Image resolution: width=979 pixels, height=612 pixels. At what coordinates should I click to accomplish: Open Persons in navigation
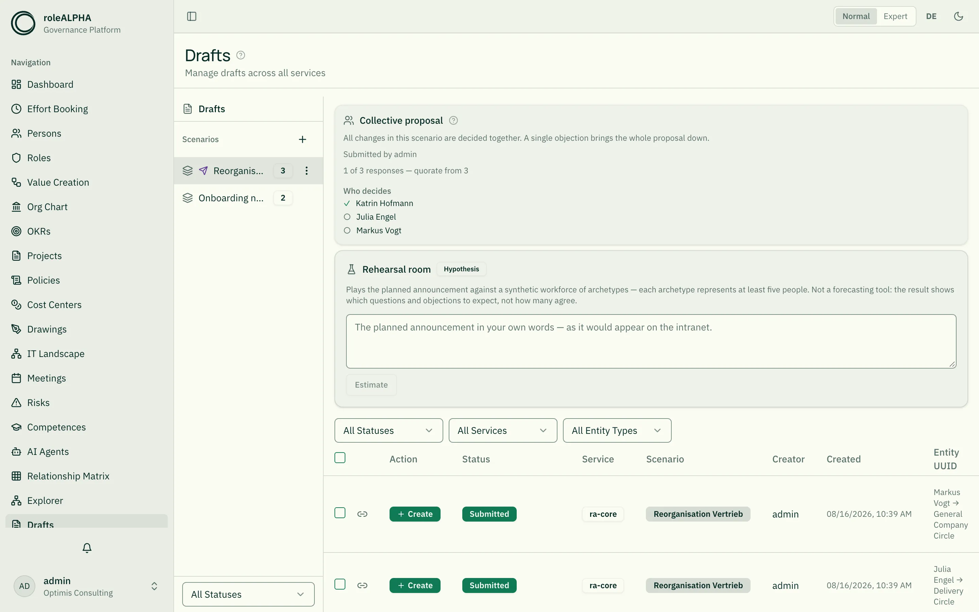coord(87,134)
